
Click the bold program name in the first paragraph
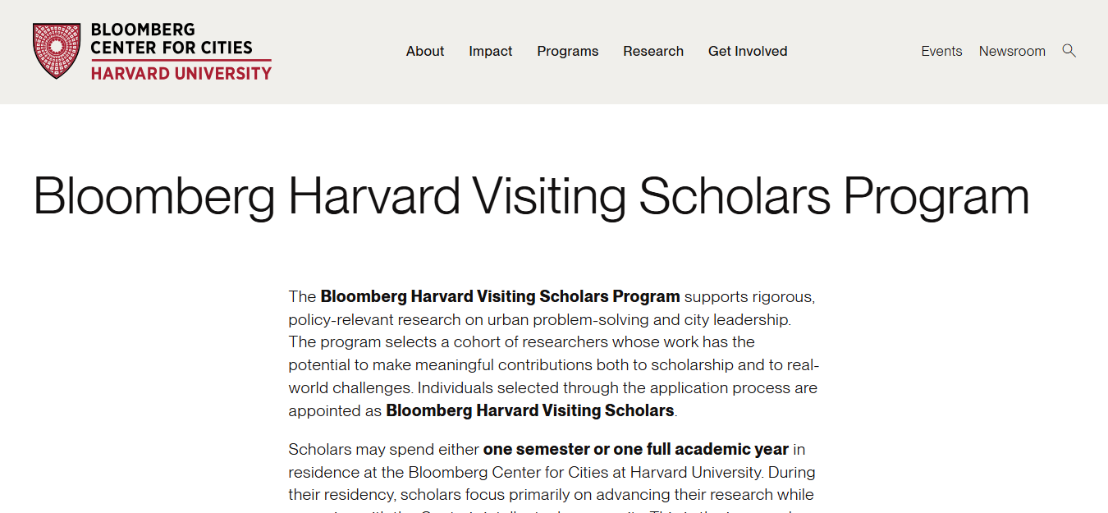pos(500,296)
